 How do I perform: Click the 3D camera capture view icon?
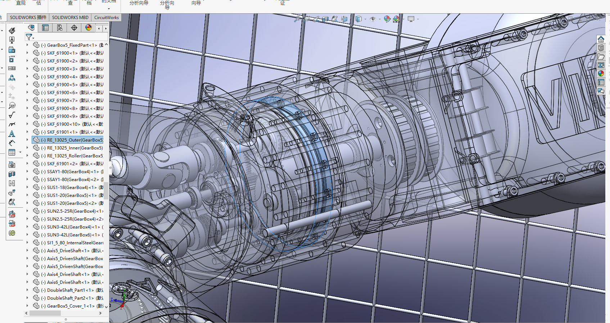click(x=12, y=165)
